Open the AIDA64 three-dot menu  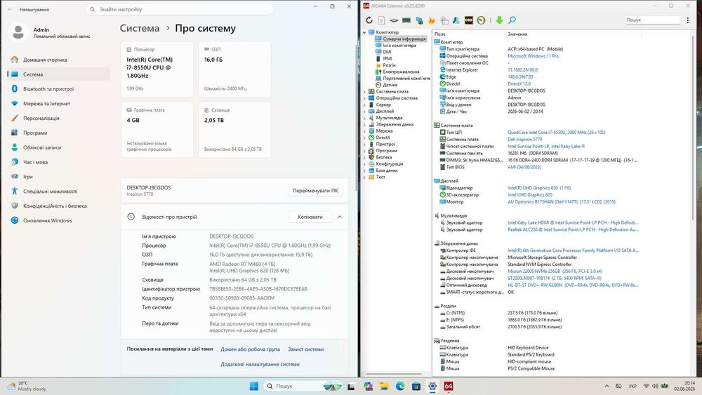point(688,20)
